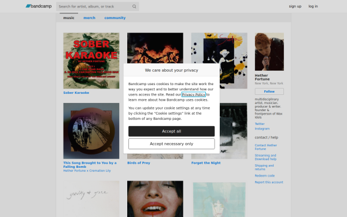Click the search magnifier icon
347x217 pixels.
[134, 6]
